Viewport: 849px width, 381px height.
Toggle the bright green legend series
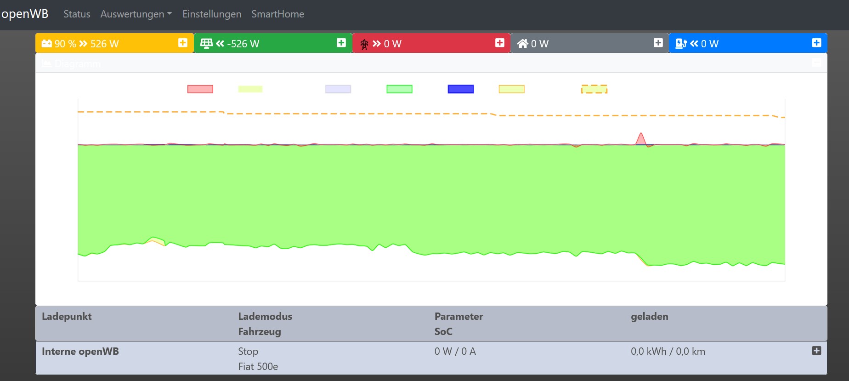[x=399, y=89]
